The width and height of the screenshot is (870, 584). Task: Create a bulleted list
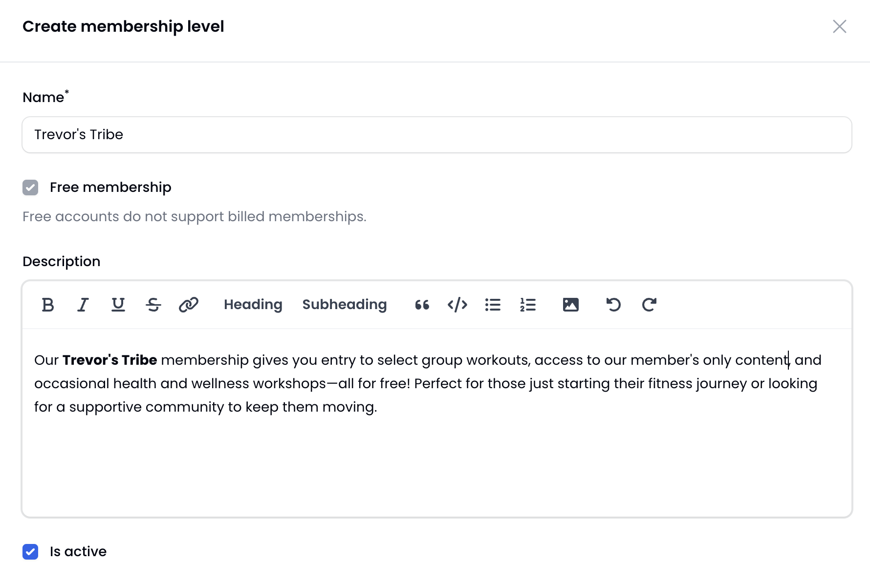(493, 305)
